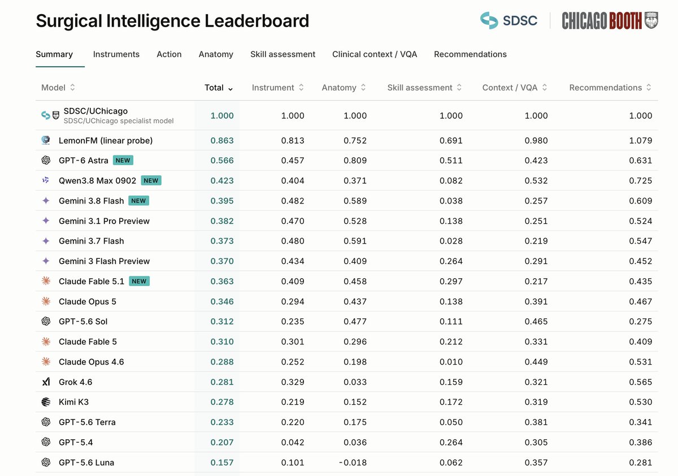This screenshot has height=476, width=678.
Task: Click the OpenAI icon beside GPT-5.6 Sol
Action: pos(46,321)
